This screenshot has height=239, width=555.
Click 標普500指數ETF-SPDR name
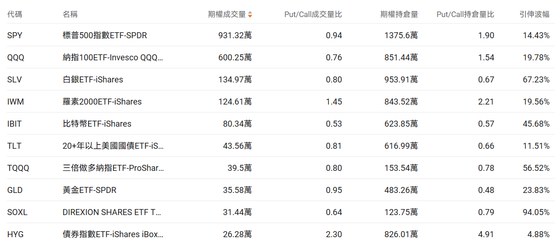(x=105, y=35)
